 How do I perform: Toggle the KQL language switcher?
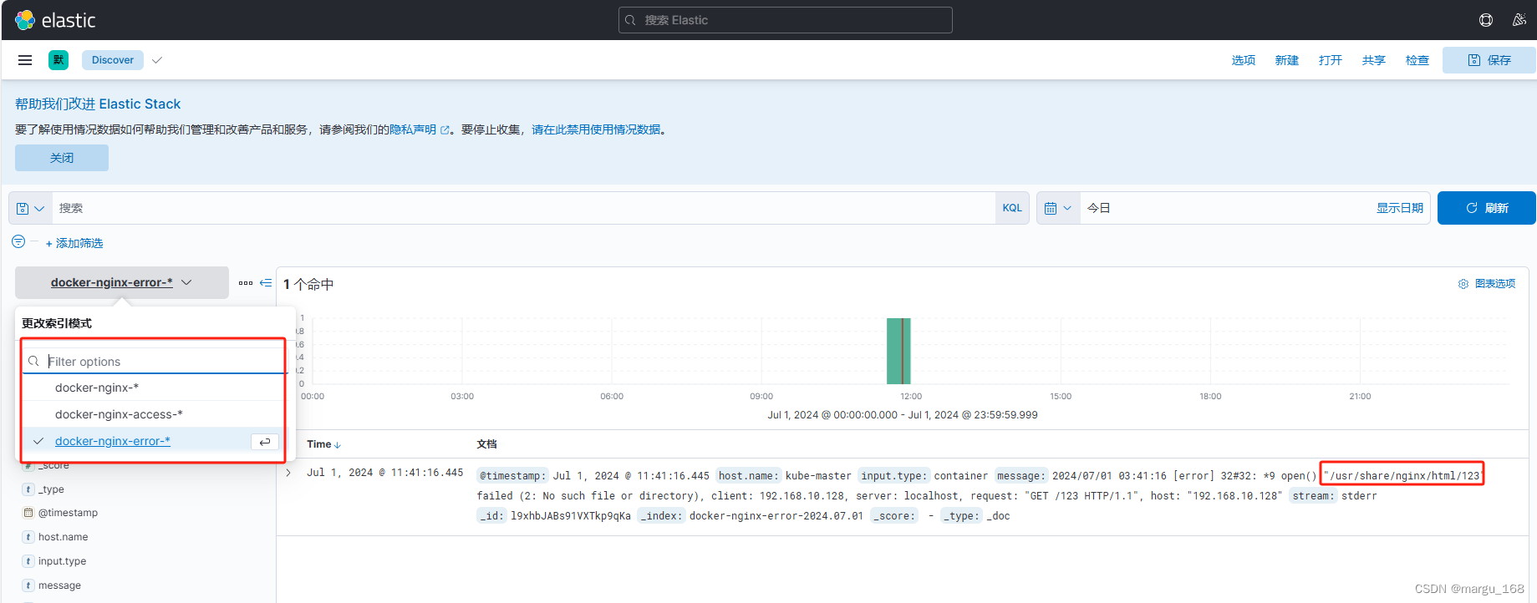coord(1012,208)
